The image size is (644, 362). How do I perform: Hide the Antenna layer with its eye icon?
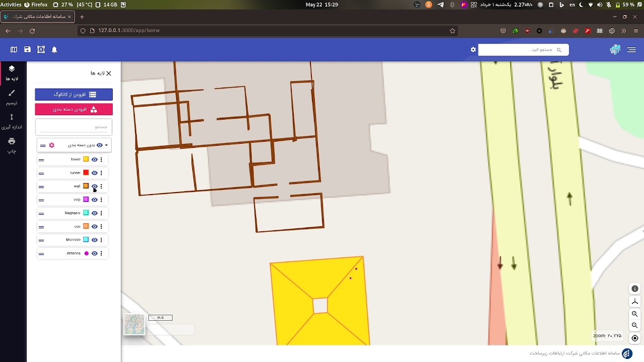[x=94, y=253]
